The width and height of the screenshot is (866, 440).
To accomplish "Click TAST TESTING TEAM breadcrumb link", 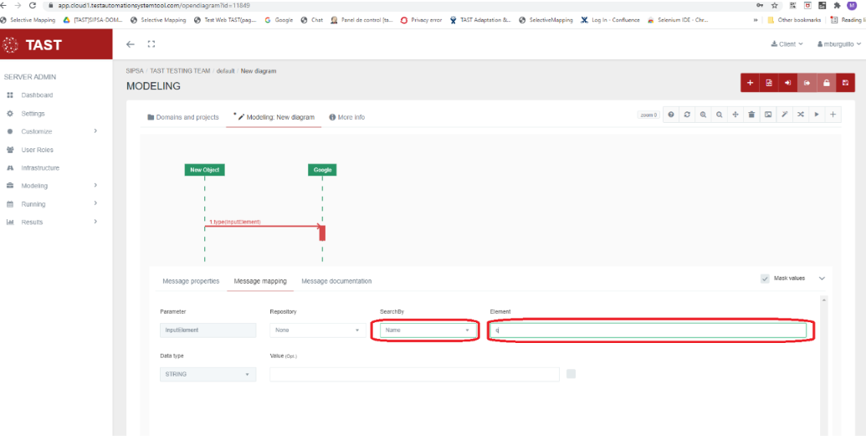I will click(180, 71).
